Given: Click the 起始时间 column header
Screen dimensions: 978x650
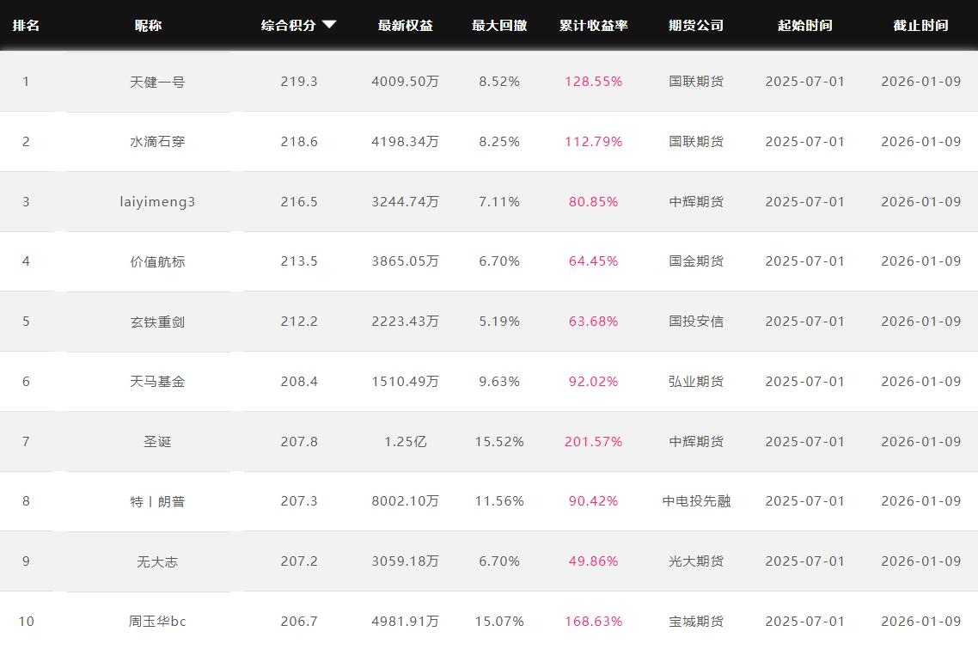Looking at the screenshot, I should click(x=804, y=25).
